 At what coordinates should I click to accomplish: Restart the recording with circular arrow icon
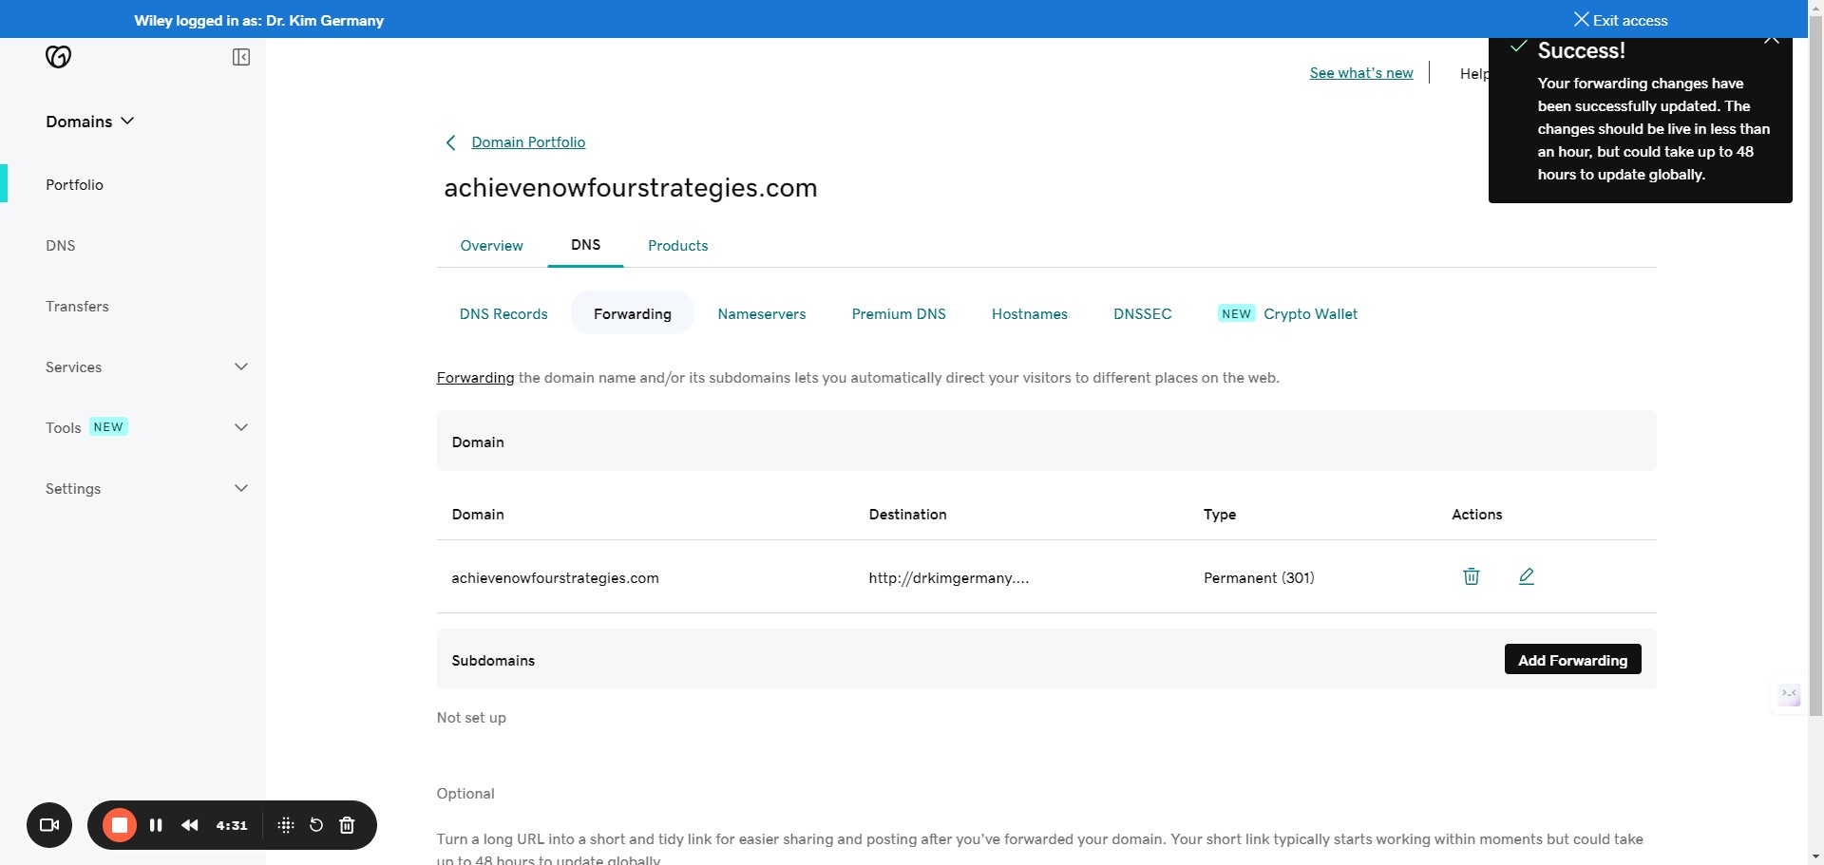pos(316,825)
